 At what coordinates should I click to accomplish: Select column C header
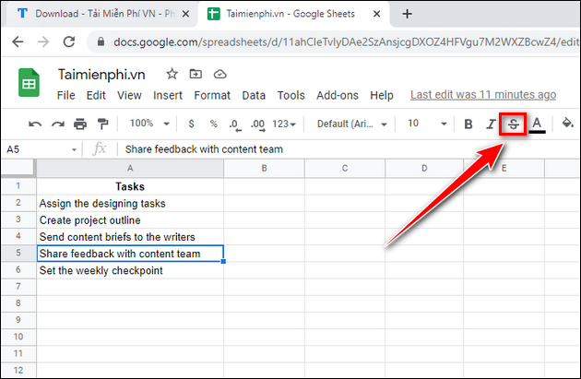345,168
